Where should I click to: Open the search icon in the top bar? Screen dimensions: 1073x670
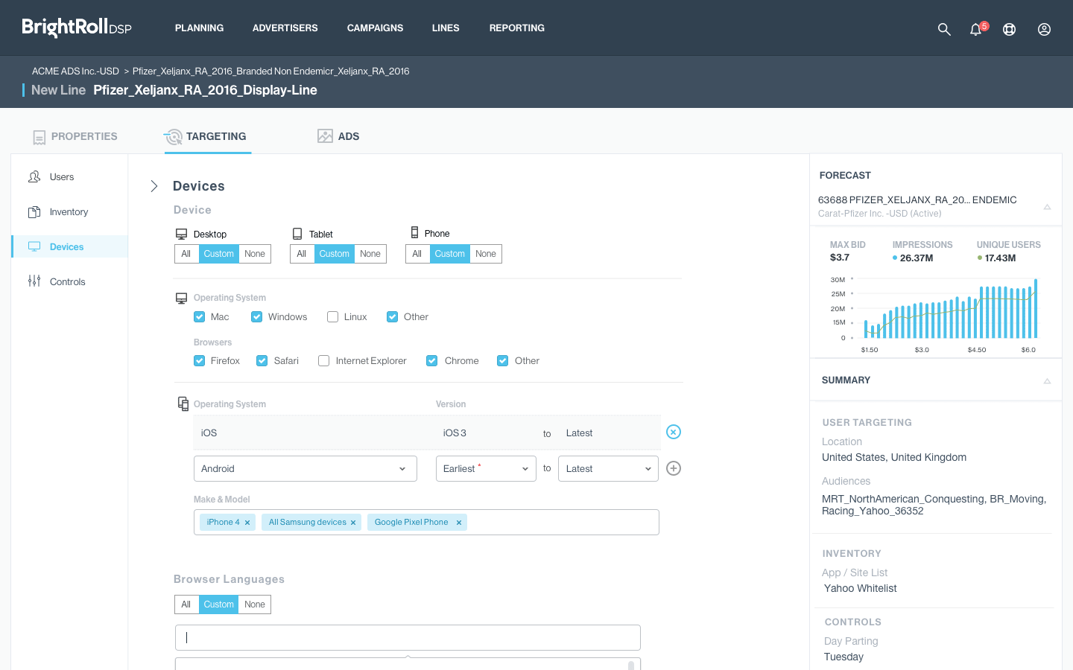(944, 29)
